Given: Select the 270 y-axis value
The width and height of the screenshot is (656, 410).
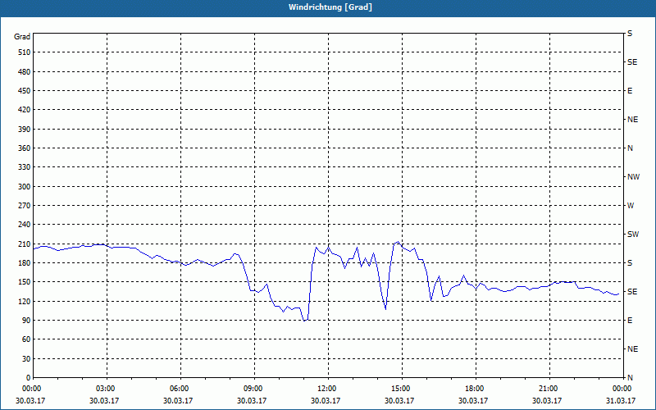Looking at the screenshot, I should pos(24,206).
